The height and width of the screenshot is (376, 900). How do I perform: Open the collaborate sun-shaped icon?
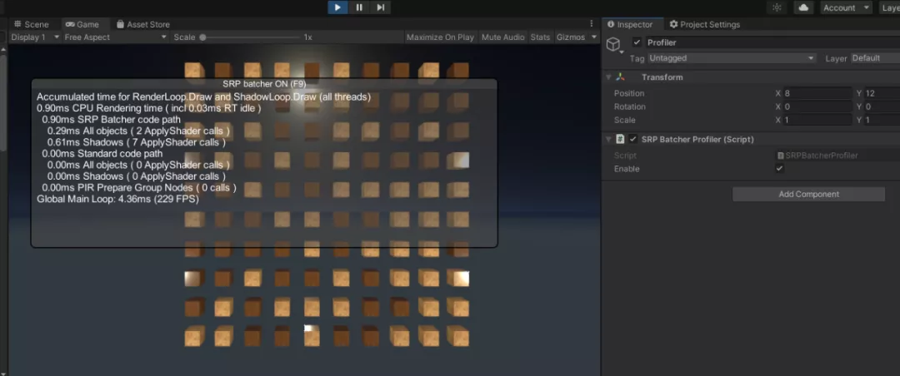[x=777, y=7]
